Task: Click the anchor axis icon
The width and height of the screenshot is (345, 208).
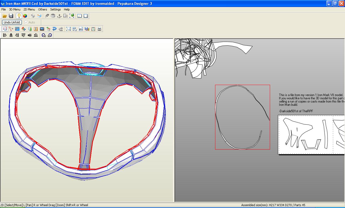Action: 59,16
